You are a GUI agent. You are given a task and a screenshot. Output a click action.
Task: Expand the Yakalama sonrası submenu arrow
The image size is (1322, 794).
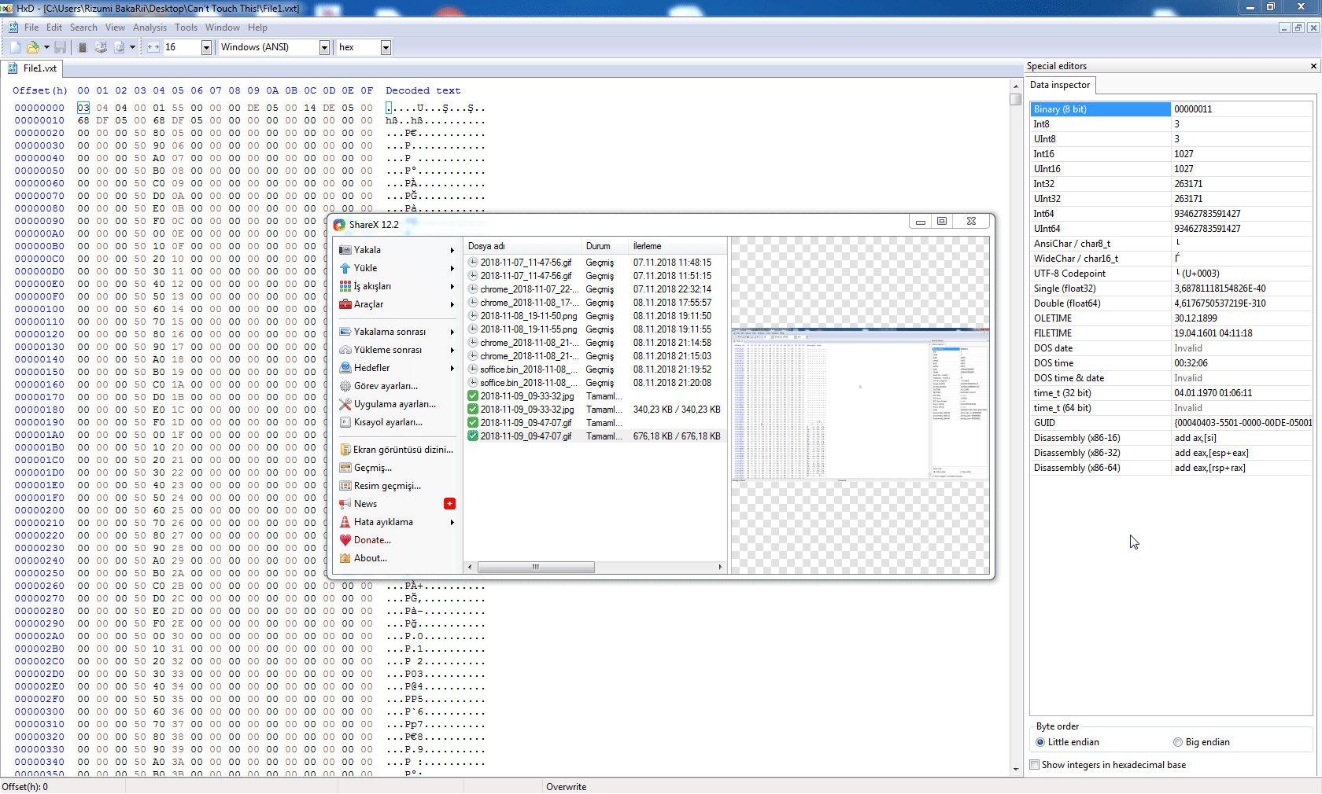click(x=452, y=332)
